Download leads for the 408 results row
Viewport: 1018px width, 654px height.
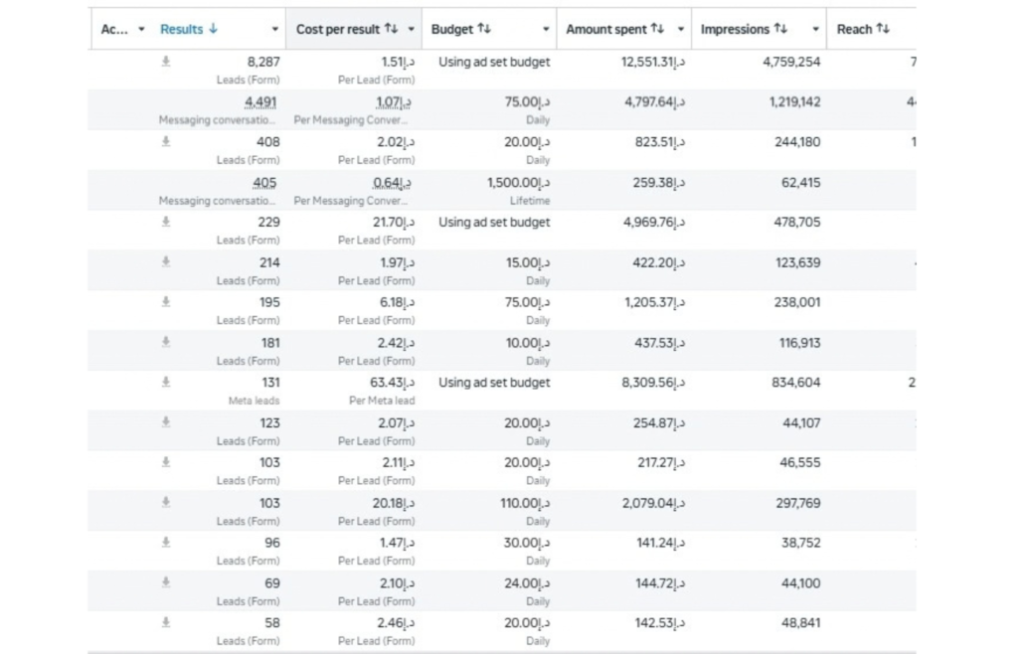point(166,141)
